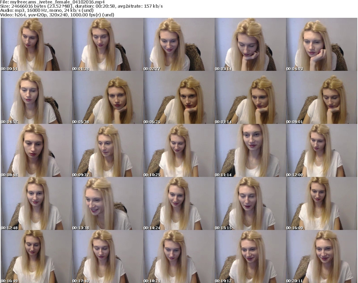Select the thumbnail stamped 00:07:14

[250, 97]
